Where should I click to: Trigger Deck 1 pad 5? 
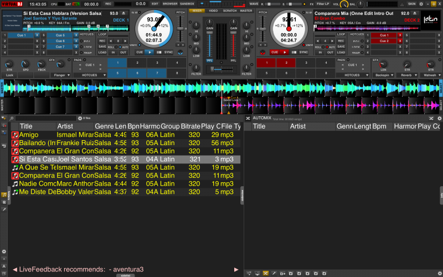tap(117, 73)
